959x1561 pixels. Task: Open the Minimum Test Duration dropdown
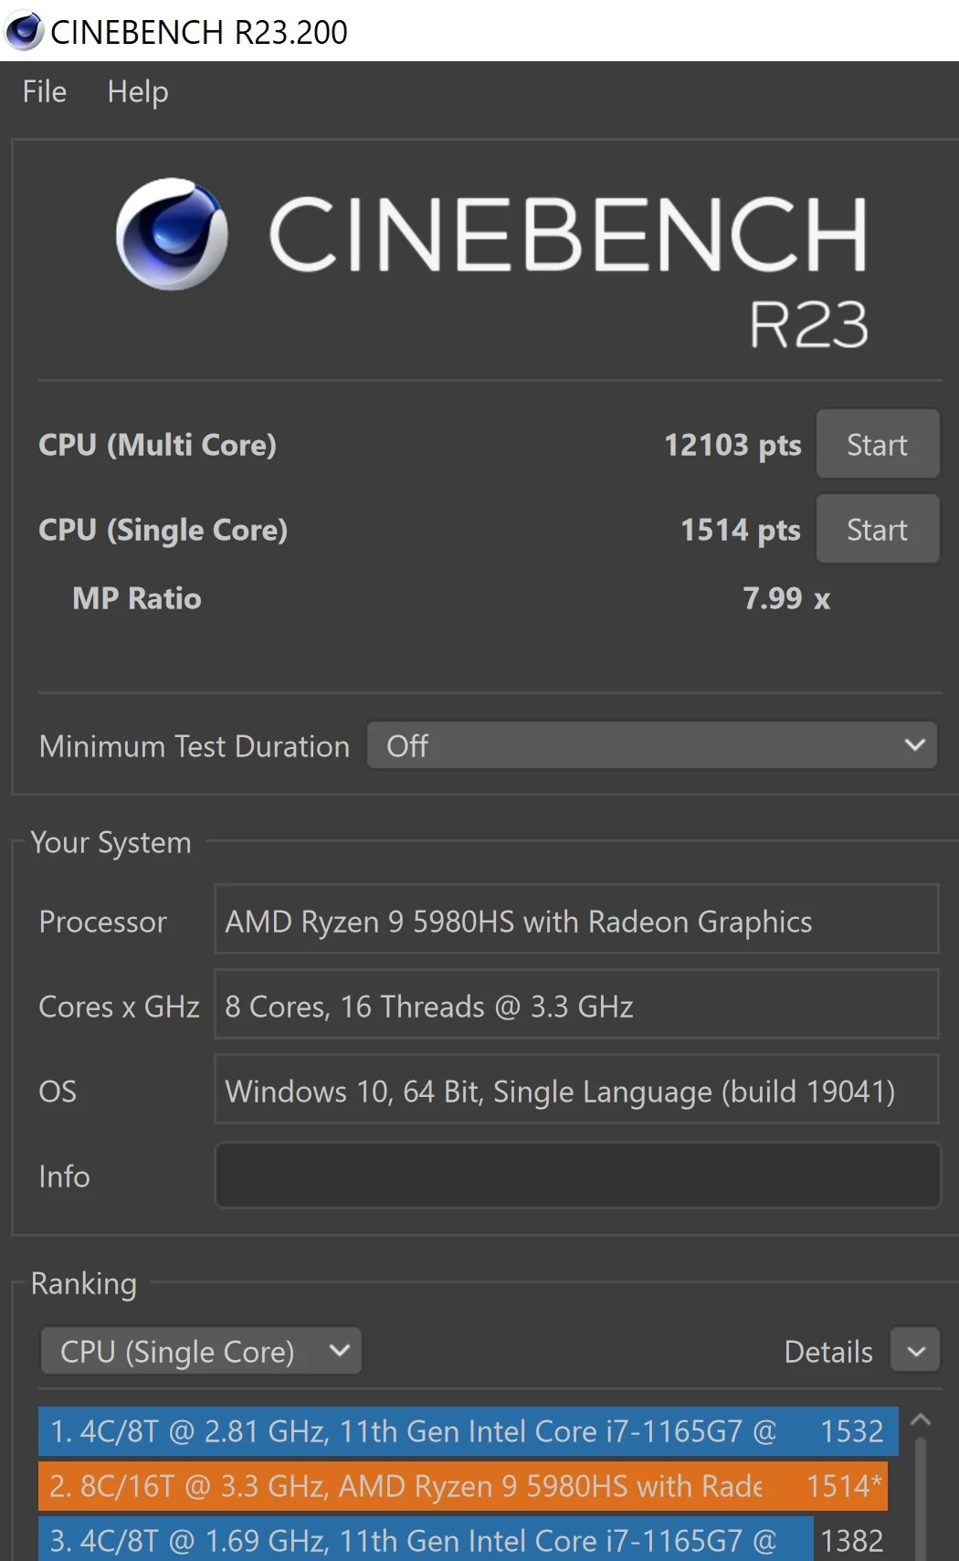tap(652, 745)
